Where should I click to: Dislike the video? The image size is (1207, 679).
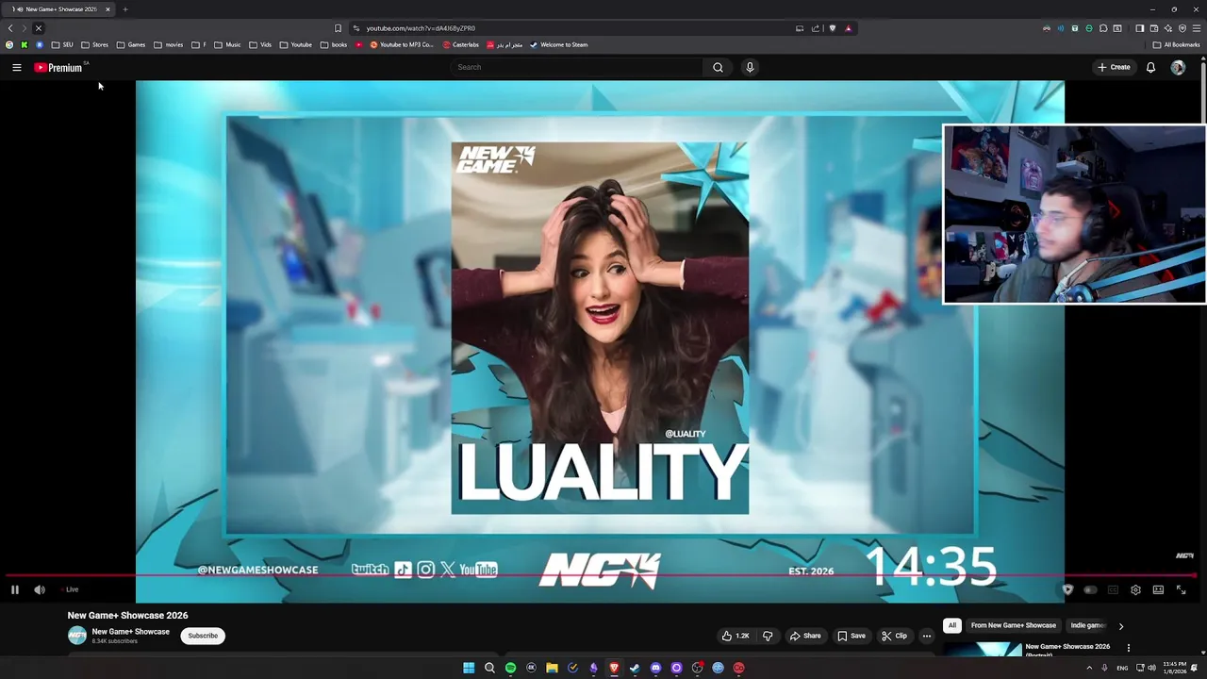[768, 636]
